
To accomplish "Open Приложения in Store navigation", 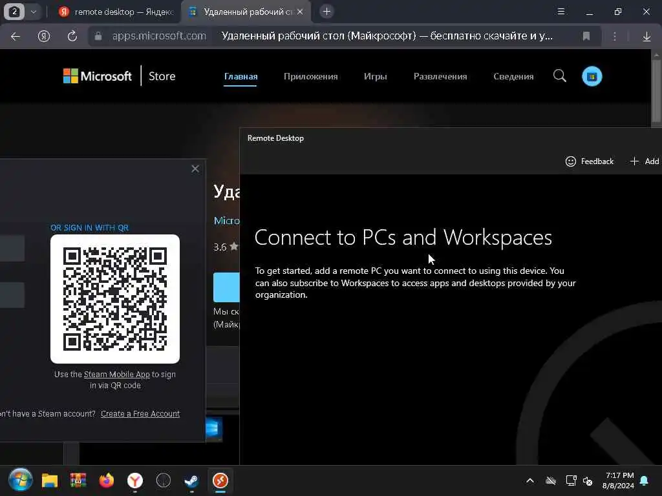I will pos(310,77).
